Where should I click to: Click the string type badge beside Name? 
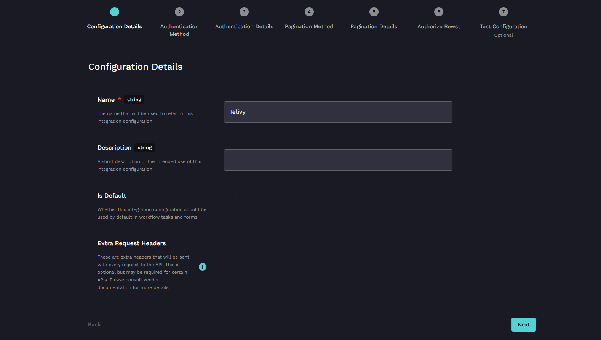pyautogui.click(x=134, y=100)
